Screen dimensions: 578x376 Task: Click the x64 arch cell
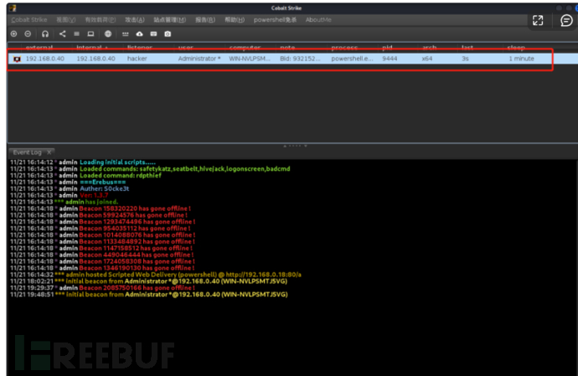[427, 59]
